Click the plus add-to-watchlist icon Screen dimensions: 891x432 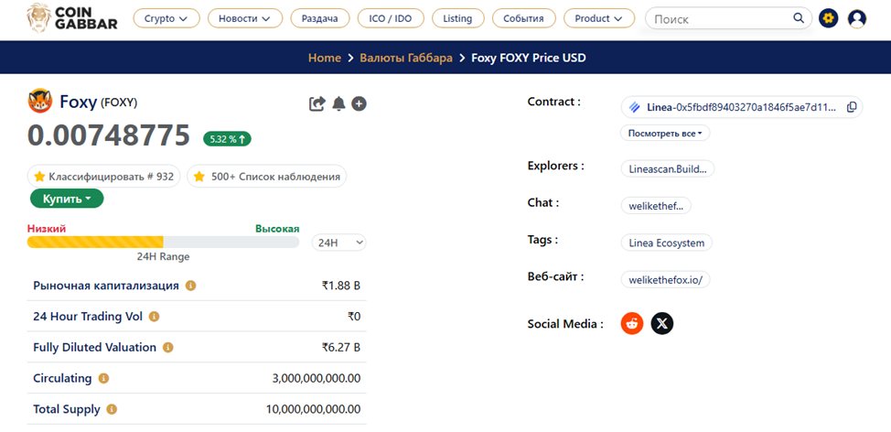coord(360,103)
